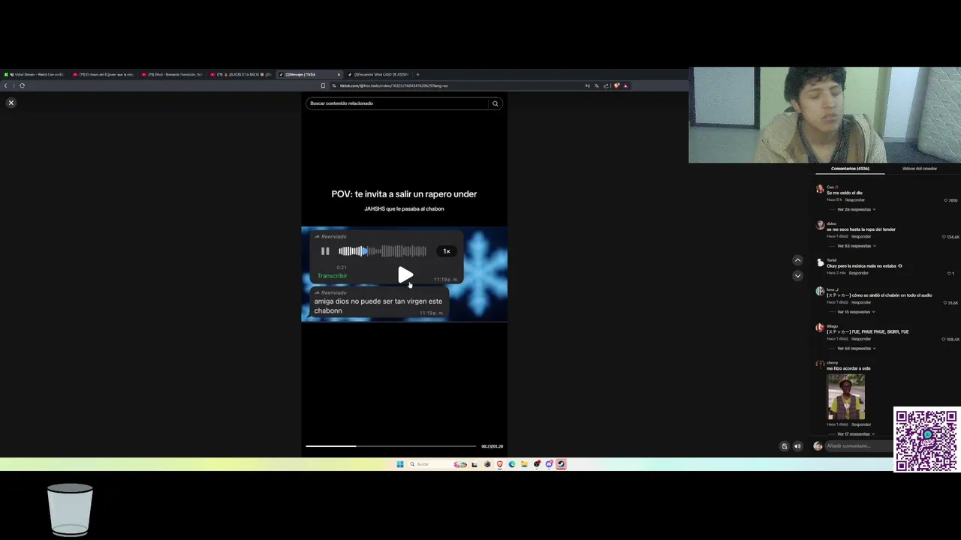
Task: Go to next video with down arrow
Action: 797,276
